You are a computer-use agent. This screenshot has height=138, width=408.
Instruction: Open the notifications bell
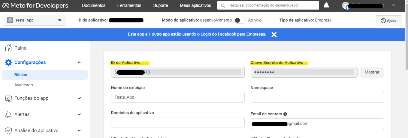[326, 5]
